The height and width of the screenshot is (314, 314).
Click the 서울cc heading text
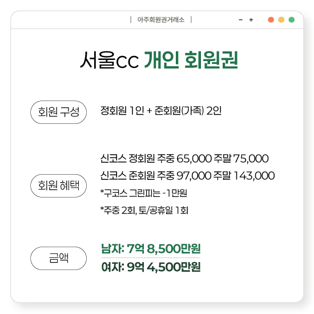click(x=110, y=60)
